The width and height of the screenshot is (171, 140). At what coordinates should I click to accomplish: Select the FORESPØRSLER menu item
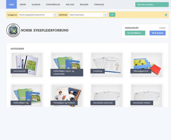53,4
